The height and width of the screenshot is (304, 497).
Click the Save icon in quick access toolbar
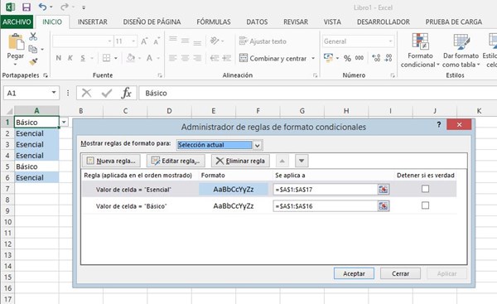(27, 7)
